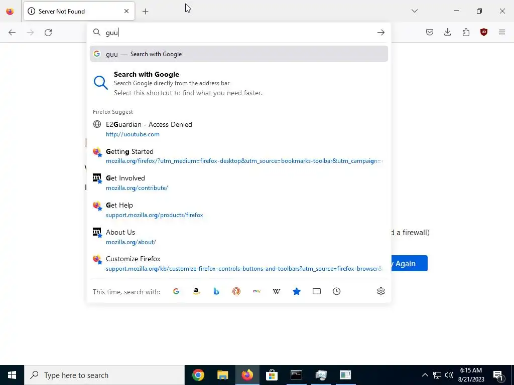Go back with the toolbar back arrow
The width and height of the screenshot is (514, 385).
(12, 33)
